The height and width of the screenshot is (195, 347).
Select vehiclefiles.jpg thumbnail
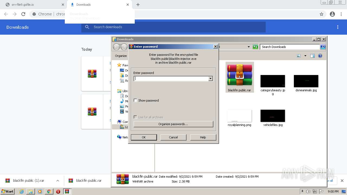pos(273,116)
